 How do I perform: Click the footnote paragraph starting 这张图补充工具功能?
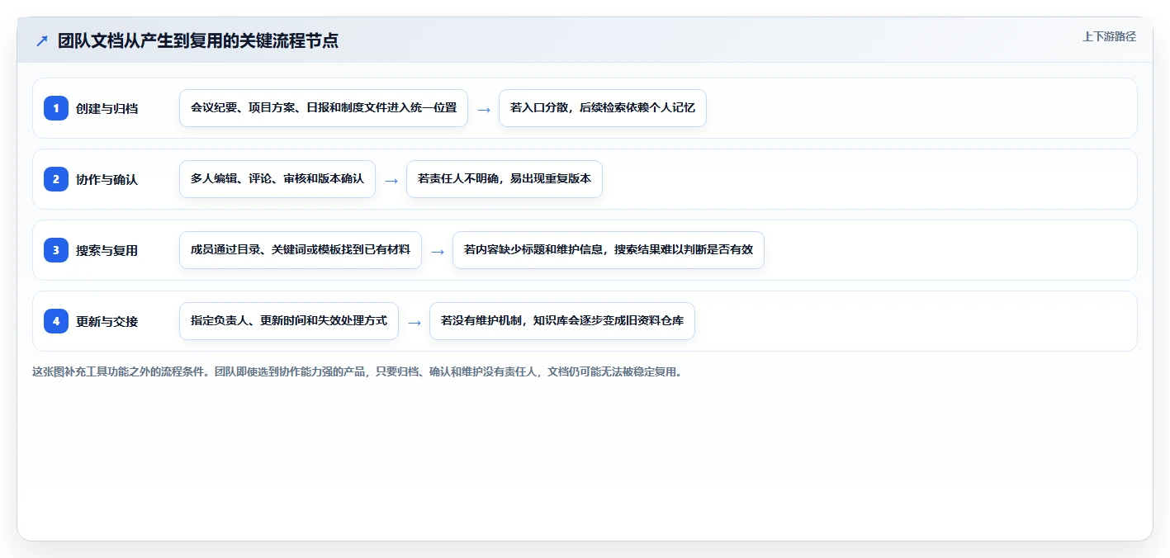click(358, 371)
